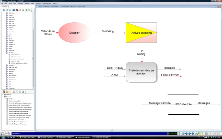Click the green move arrows icon in upper toolbar
Viewport: 222px width, 139px height.
point(23,10)
